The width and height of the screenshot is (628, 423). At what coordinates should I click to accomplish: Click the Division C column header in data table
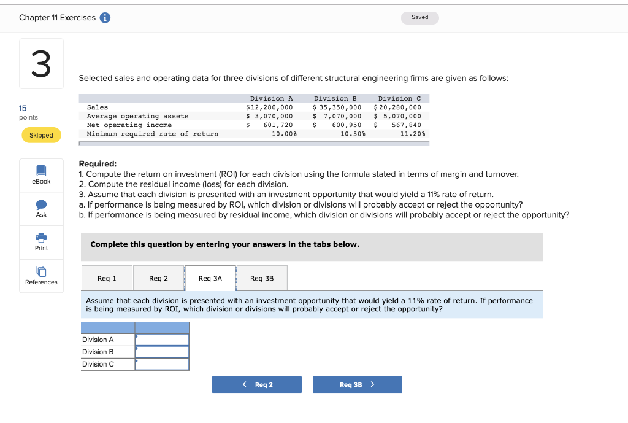pyautogui.click(x=399, y=99)
